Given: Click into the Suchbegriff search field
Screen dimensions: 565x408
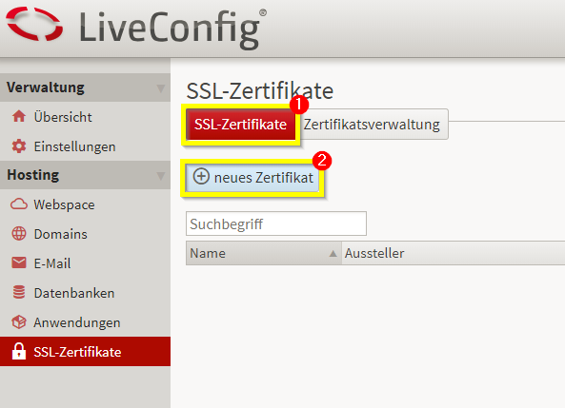Looking at the screenshot, I should 276,223.
